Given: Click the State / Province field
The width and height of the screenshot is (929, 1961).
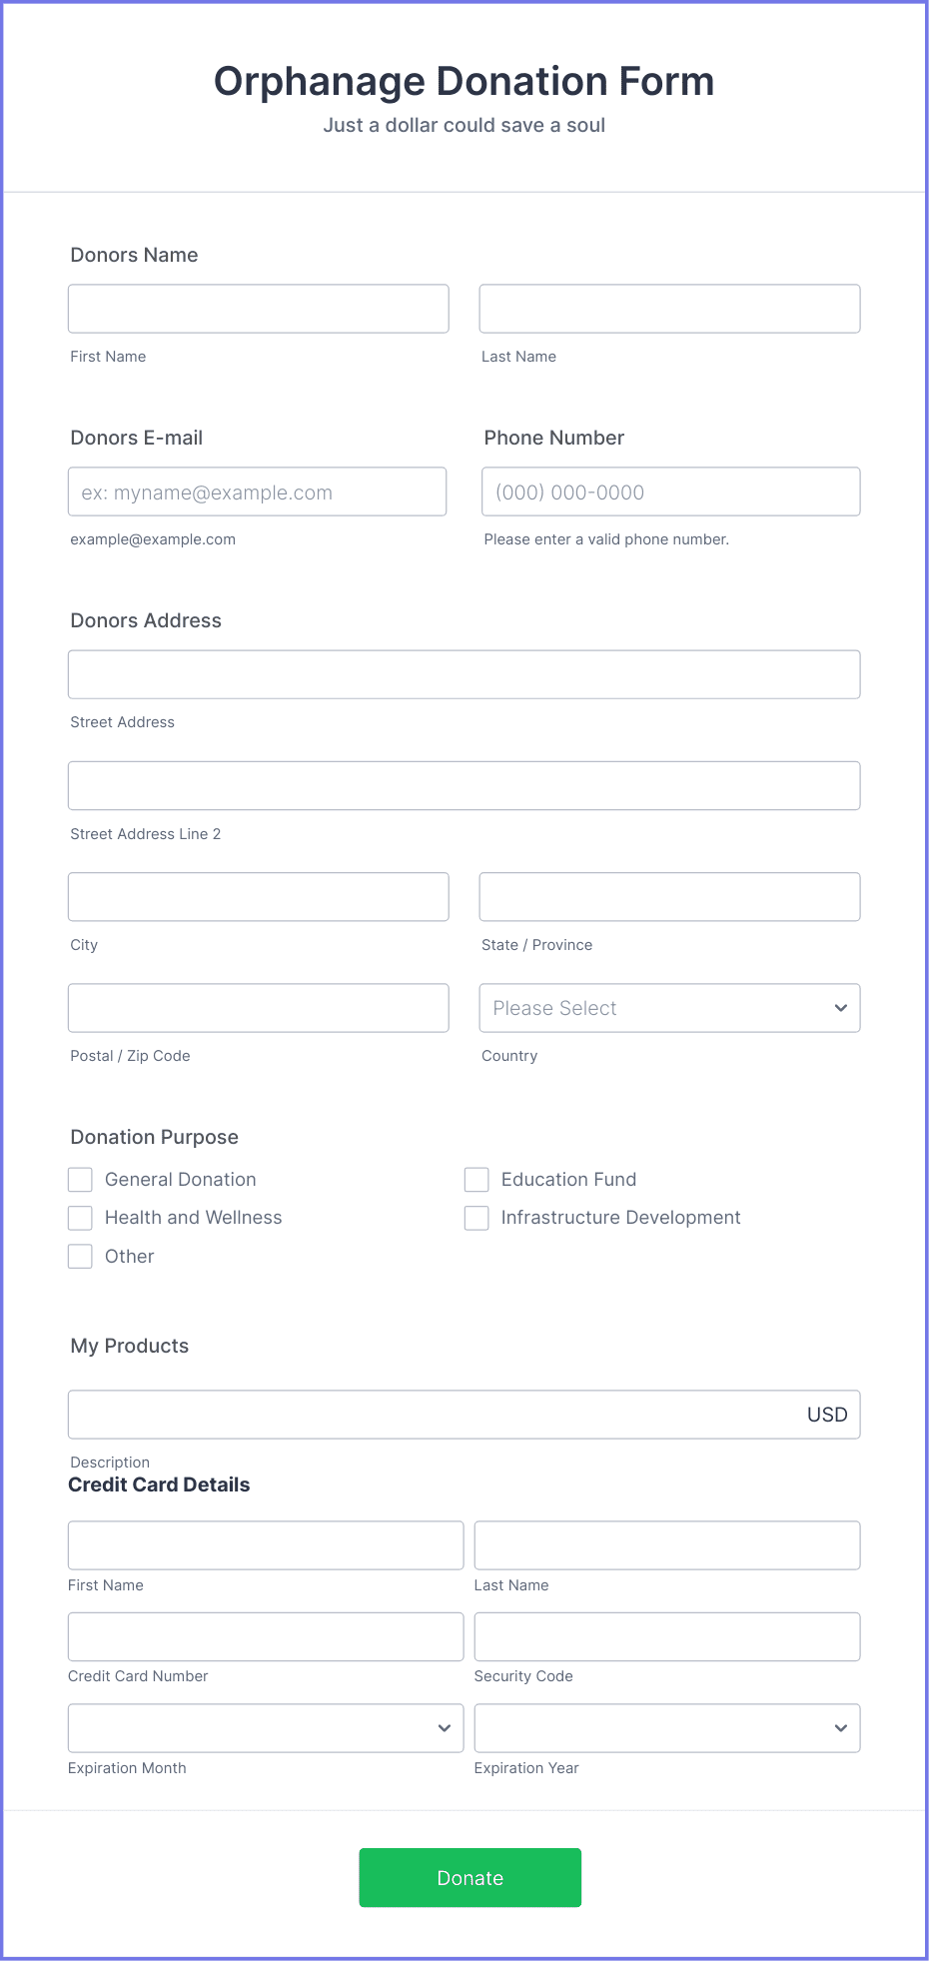Looking at the screenshot, I should click(x=669, y=897).
